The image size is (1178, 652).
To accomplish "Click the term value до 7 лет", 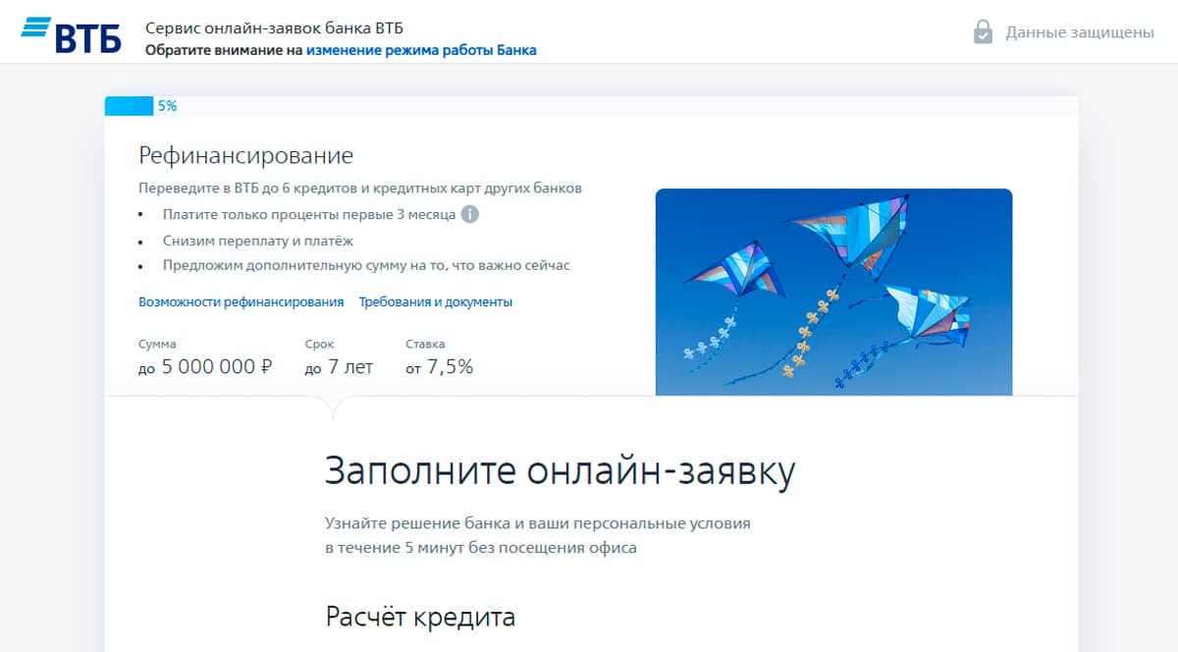I will pos(339,368).
